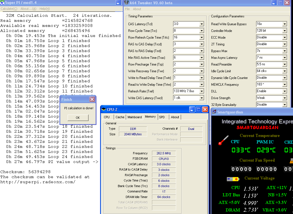Minimize the A64 Tweaker window
The height and width of the screenshot is (214, 293).
[x=274, y=3]
